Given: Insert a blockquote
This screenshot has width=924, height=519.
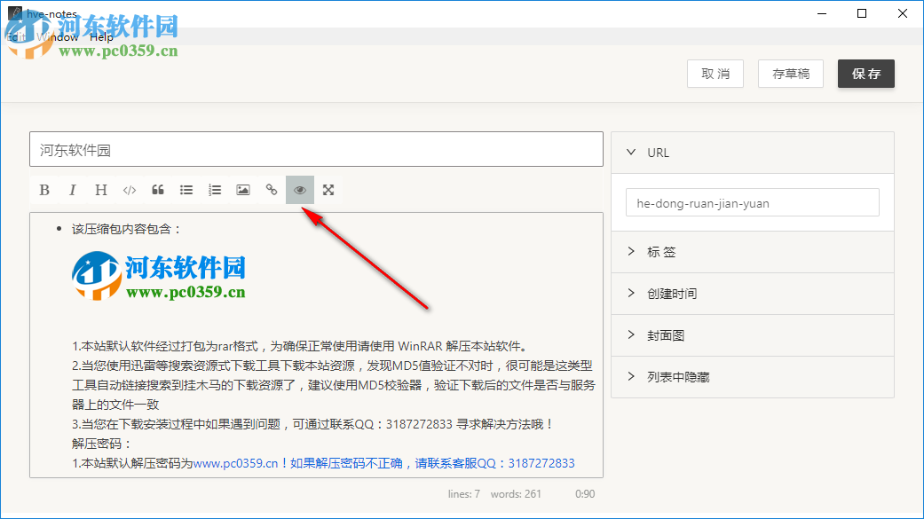Looking at the screenshot, I should (x=158, y=190).
